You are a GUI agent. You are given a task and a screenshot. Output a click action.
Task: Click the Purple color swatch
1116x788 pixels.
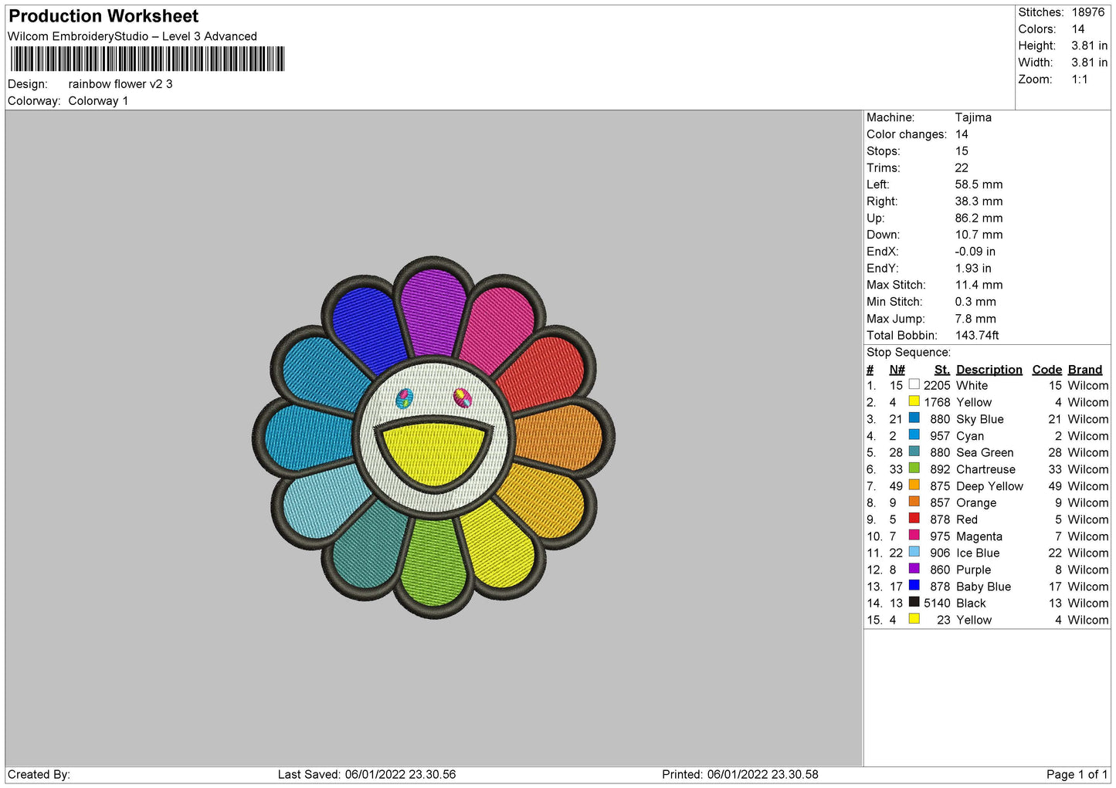click(914, 569)
